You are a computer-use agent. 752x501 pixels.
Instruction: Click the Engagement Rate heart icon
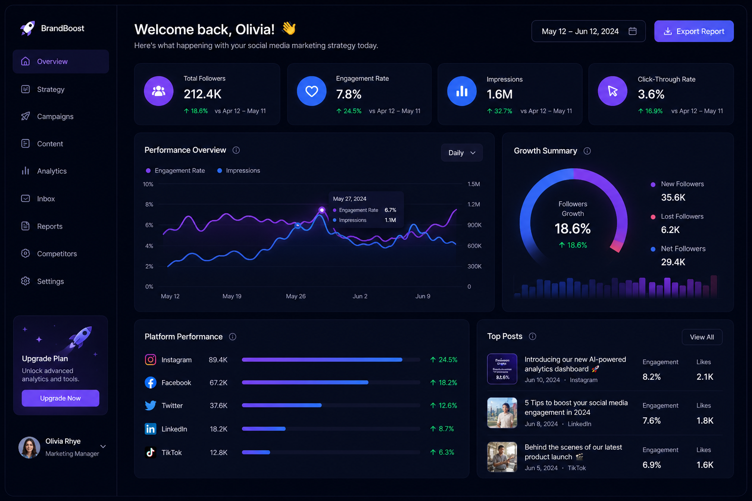(x=311, y=91)
